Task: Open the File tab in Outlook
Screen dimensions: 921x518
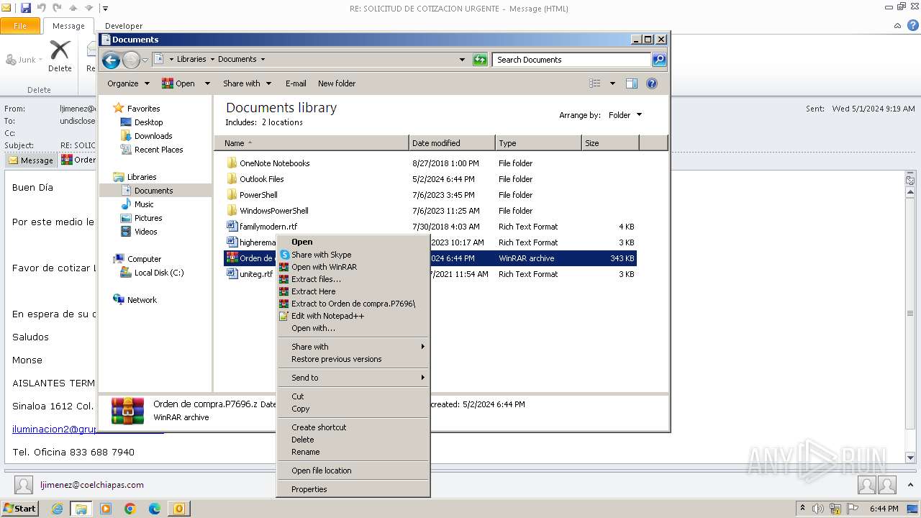Action: click(x=20, y=26)
